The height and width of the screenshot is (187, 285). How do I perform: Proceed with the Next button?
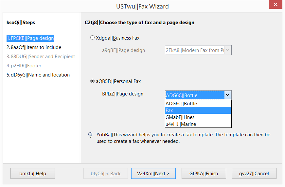(x=153, y=174)
